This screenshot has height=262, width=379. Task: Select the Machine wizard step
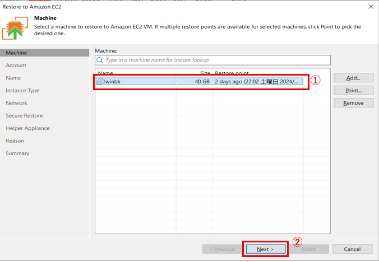(44, 53)
